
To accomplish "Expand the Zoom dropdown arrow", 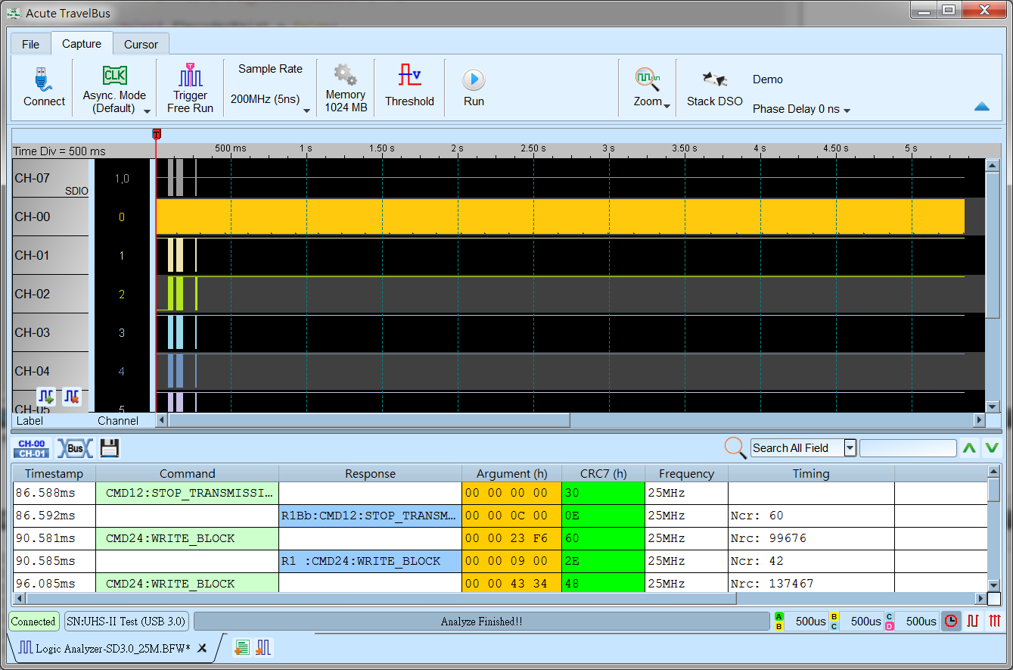I will click(x=667, y=107).
